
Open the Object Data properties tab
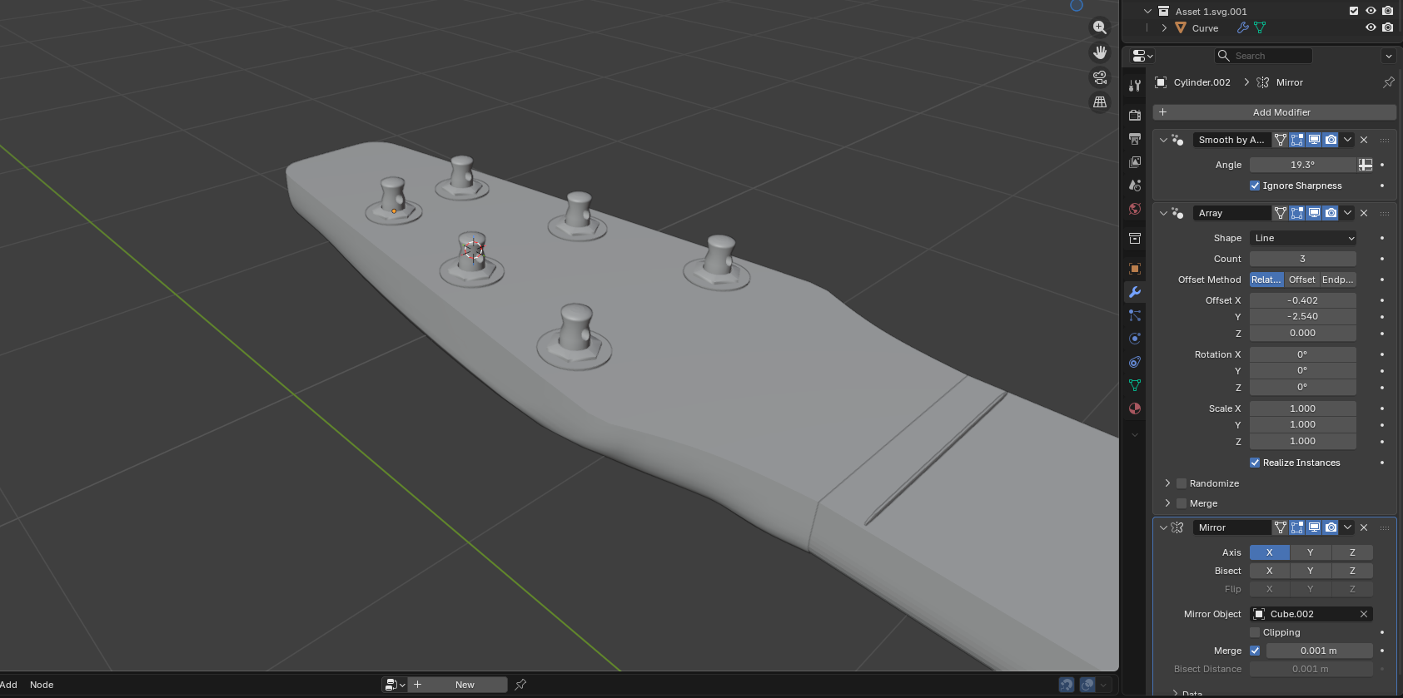1134,385
